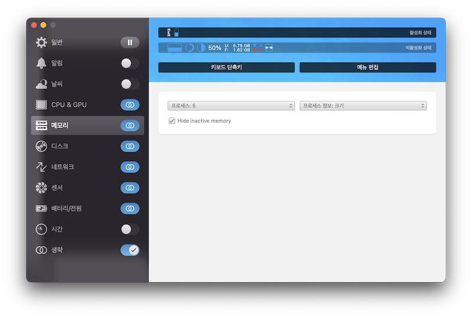Click the 메뉴 편집 button
Screen dimensions: 472x317
368,67
